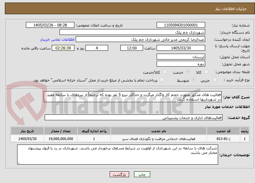
Task: Click the announcement date field 1405/03/26 - 08:28
Action: coord(50,25)
